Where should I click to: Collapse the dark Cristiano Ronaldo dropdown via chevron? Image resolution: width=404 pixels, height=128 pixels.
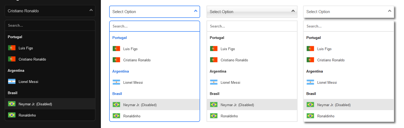91,10
